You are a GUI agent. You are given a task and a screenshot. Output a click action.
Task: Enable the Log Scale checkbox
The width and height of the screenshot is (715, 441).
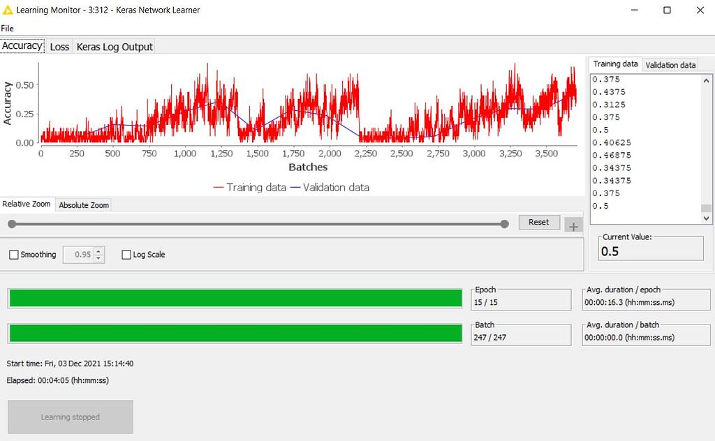126,255
